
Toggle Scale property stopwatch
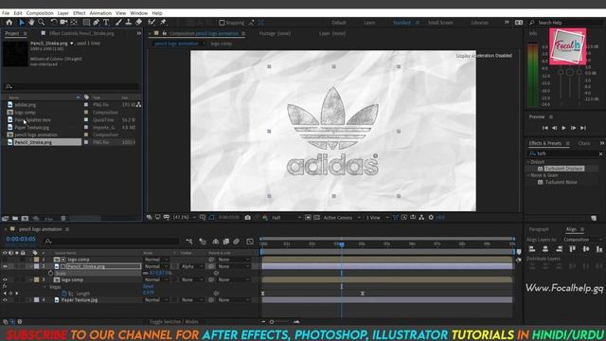tap(50, 273)
